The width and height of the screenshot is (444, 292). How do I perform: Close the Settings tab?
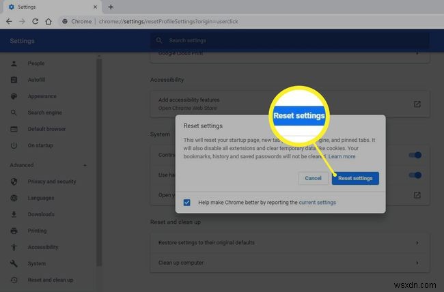point(95,7)
